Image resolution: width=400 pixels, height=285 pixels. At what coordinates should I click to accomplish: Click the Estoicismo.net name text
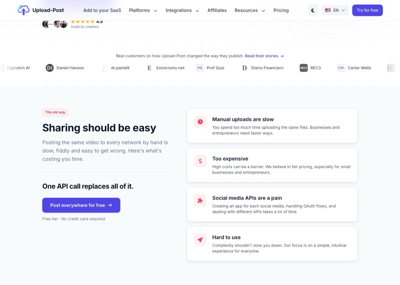pyautogui.click(x=170, y=68)
